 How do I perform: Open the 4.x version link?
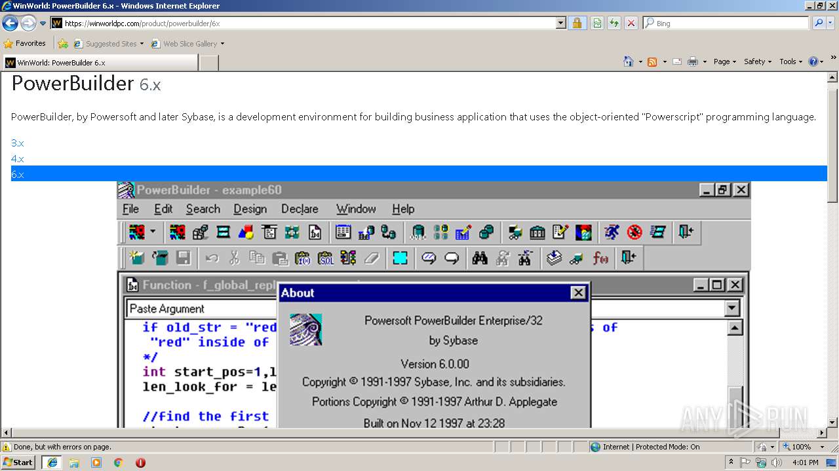(17, 158)
